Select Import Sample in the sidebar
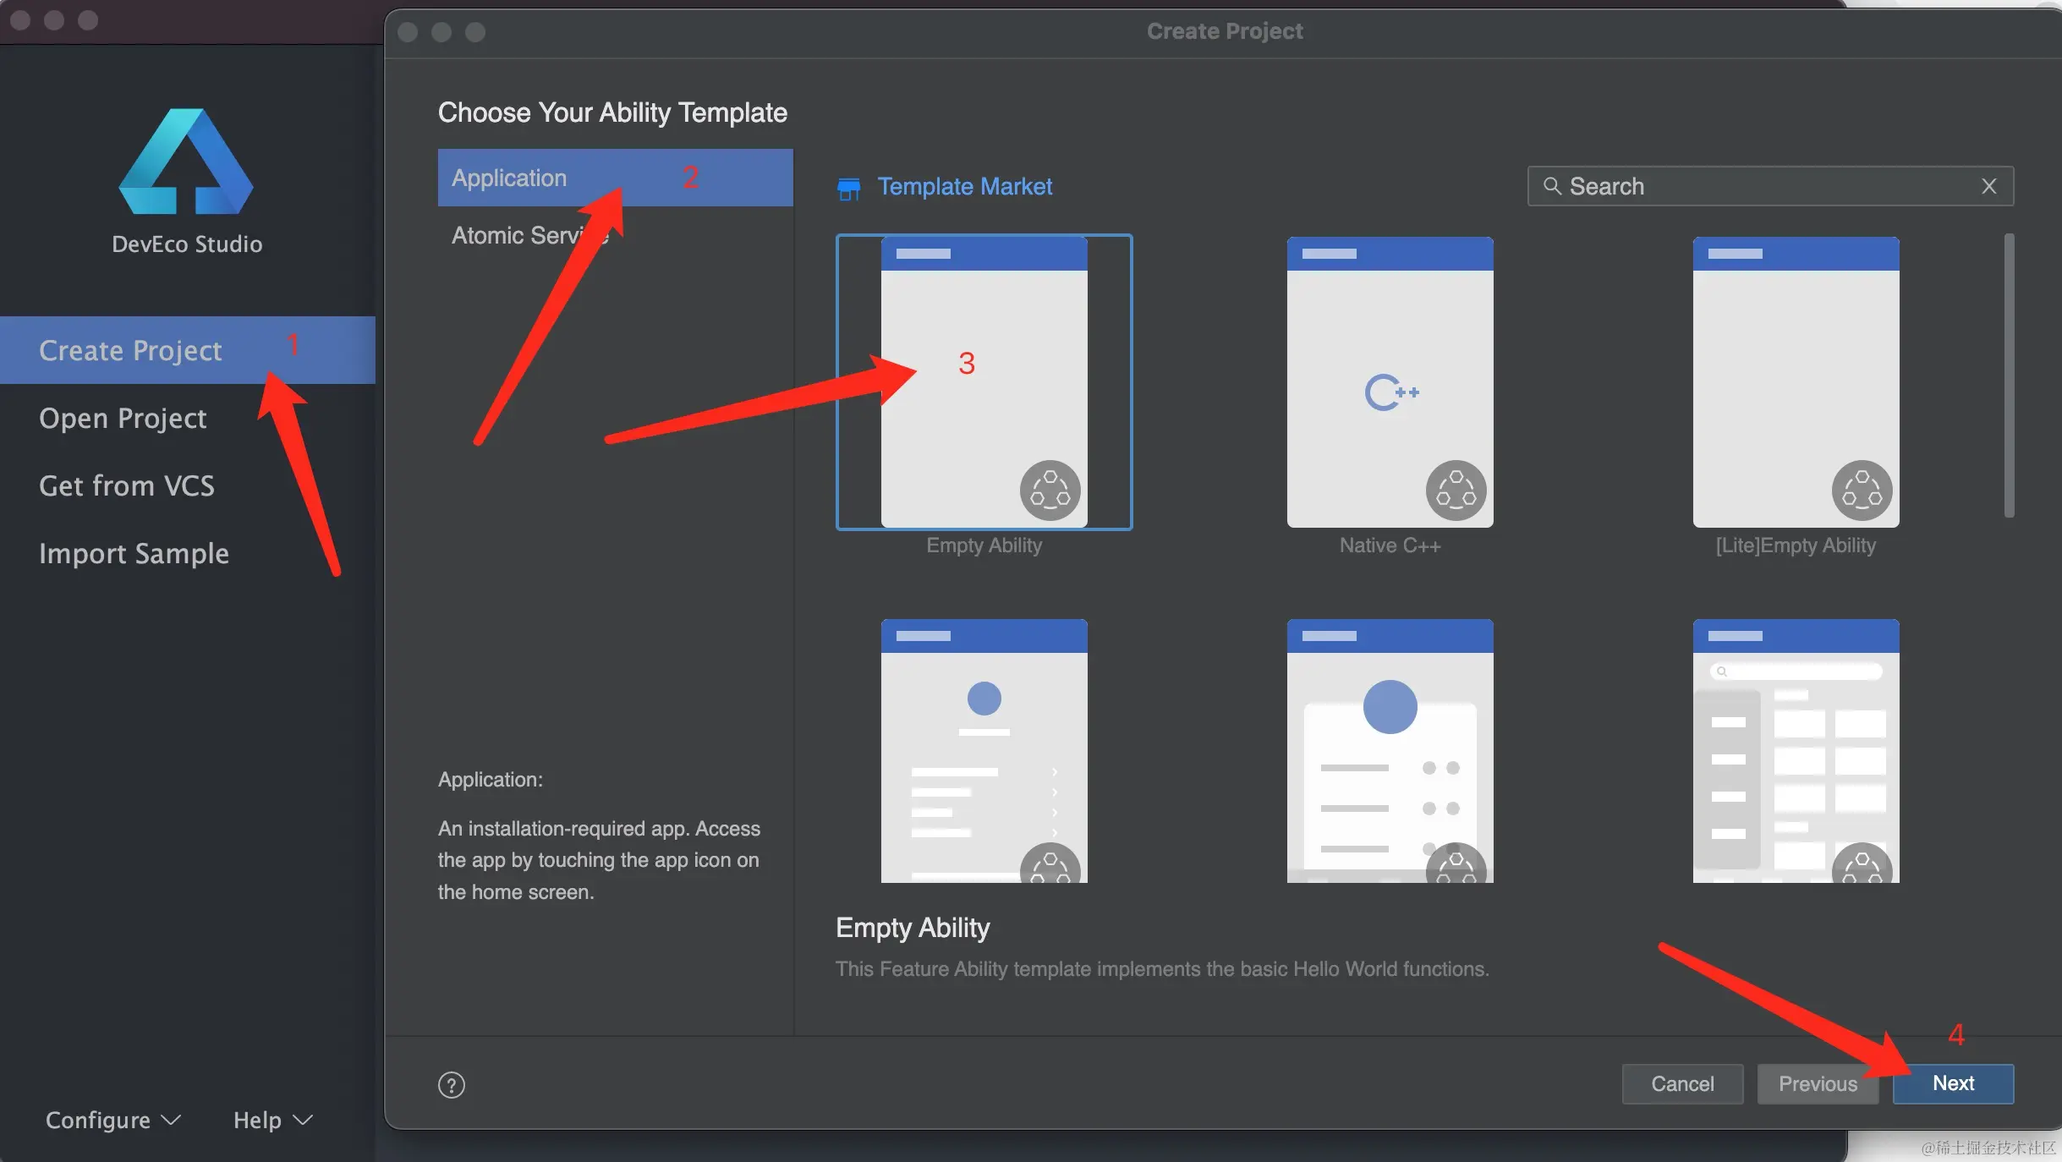2062x1162 pixels. [x=134, y=553]
